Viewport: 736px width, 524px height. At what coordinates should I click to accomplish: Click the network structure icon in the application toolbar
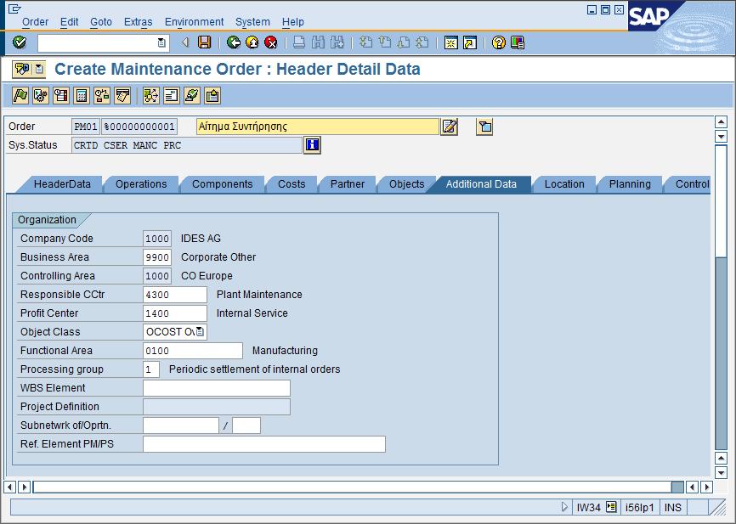click(151, 96)
